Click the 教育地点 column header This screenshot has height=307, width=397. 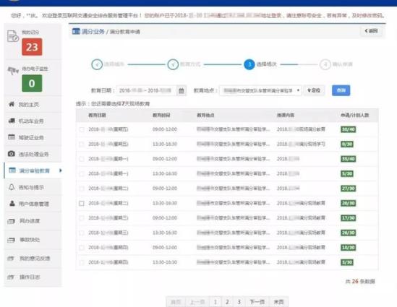point(205,115)
